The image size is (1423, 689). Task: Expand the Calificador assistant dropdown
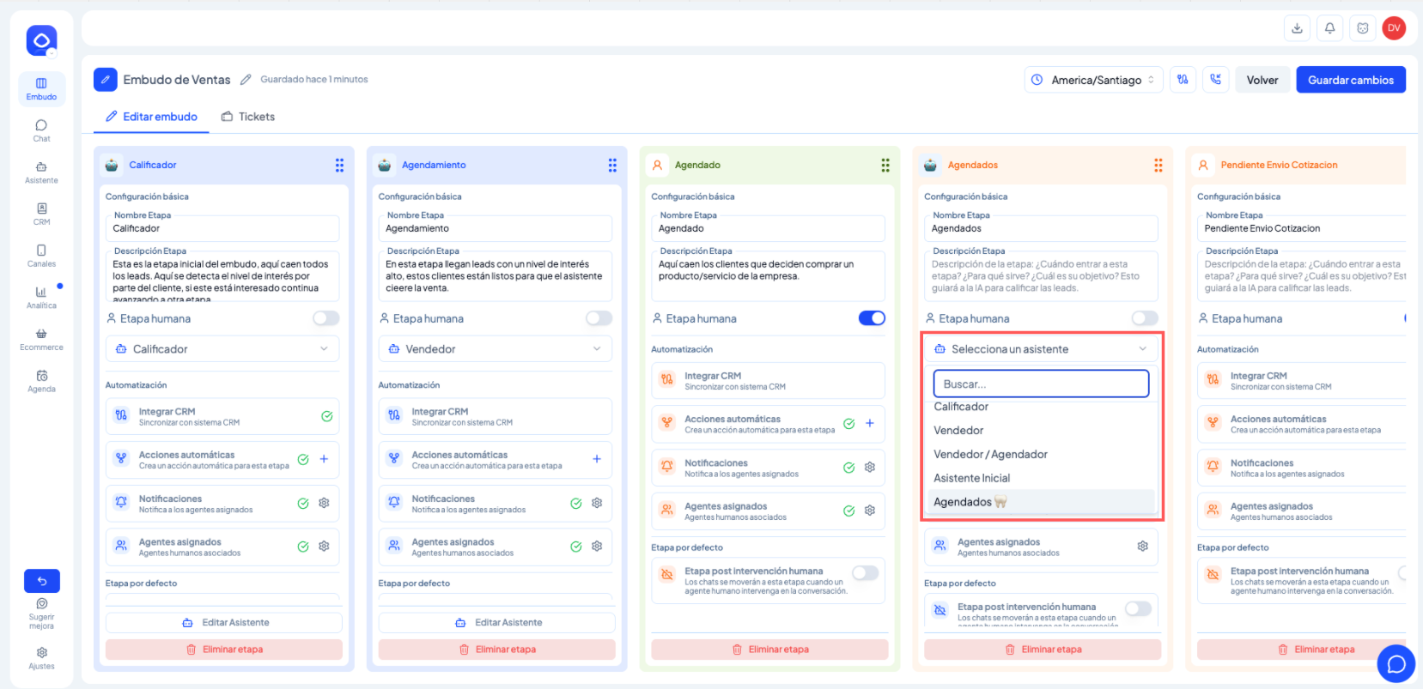(x=222, y=349)
